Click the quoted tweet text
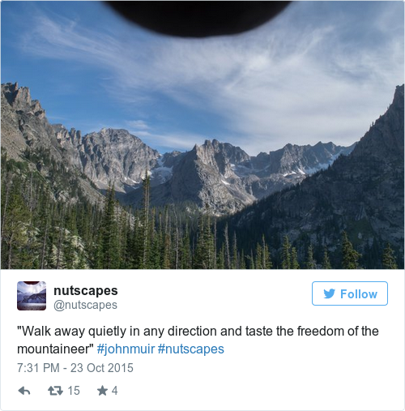The image size is (405, 411). click(198, 340)
